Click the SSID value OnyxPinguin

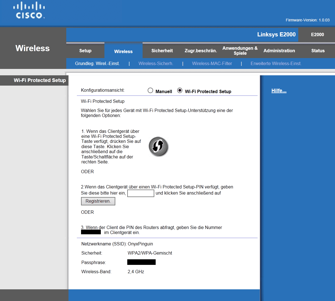click(140, 244)
